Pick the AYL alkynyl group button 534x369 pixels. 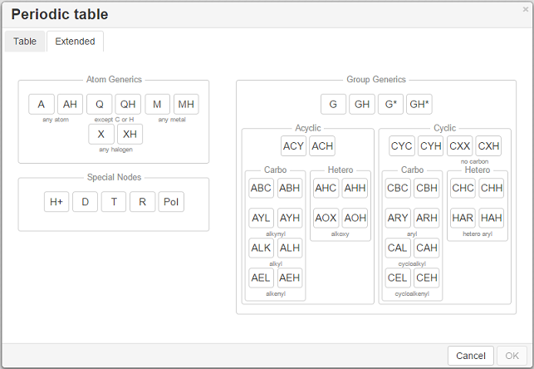click(262, 218)
